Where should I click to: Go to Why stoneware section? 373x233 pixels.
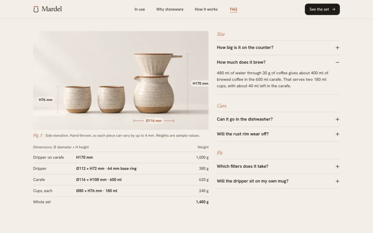[170, 9]
